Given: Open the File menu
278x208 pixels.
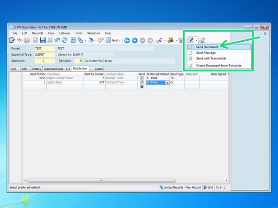Looking at the screenshot, I should (15, 33).
